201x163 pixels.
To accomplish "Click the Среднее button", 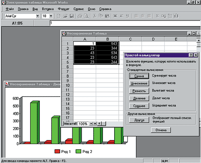I will tap(139, 106).
